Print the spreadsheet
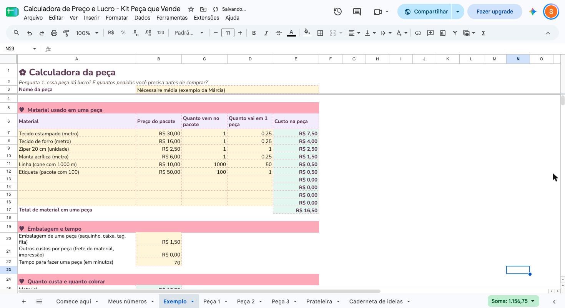 click(54, 33)
